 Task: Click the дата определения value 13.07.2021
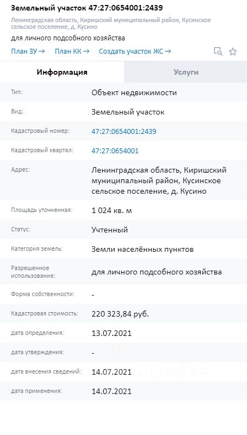111,333
